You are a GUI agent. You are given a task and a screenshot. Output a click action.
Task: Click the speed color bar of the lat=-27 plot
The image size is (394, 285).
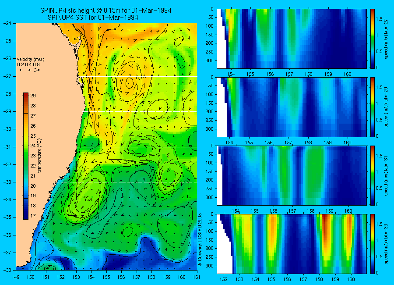[372, 39]
